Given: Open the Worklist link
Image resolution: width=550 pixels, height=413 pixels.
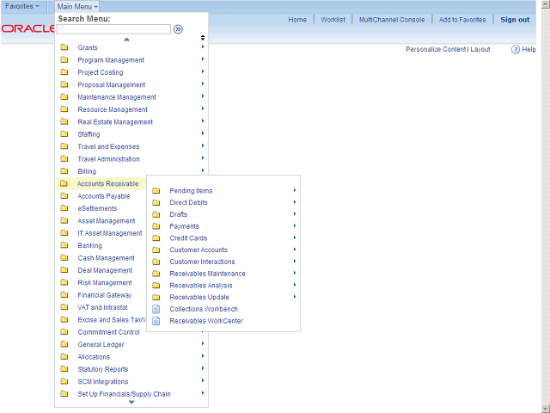Looking at the screenshot, I should tap(333, 20).
